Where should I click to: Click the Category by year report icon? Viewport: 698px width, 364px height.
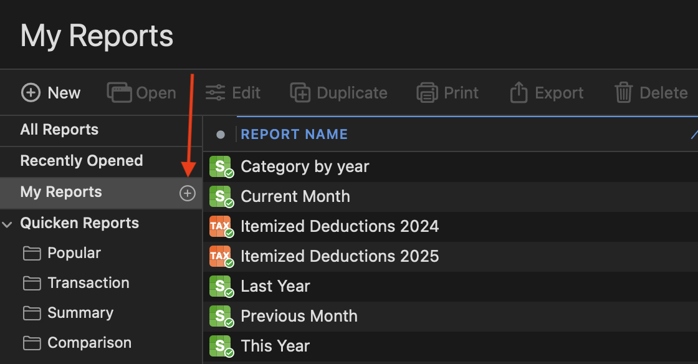221,167
